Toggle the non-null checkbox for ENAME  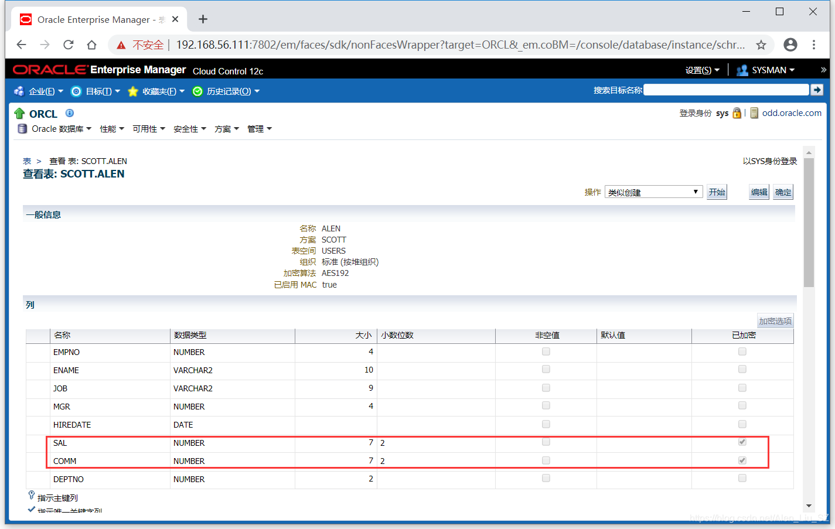pyautogui.click(x=546, y=369)
